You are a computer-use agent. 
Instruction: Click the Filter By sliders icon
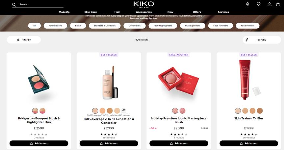click(18, 40)
